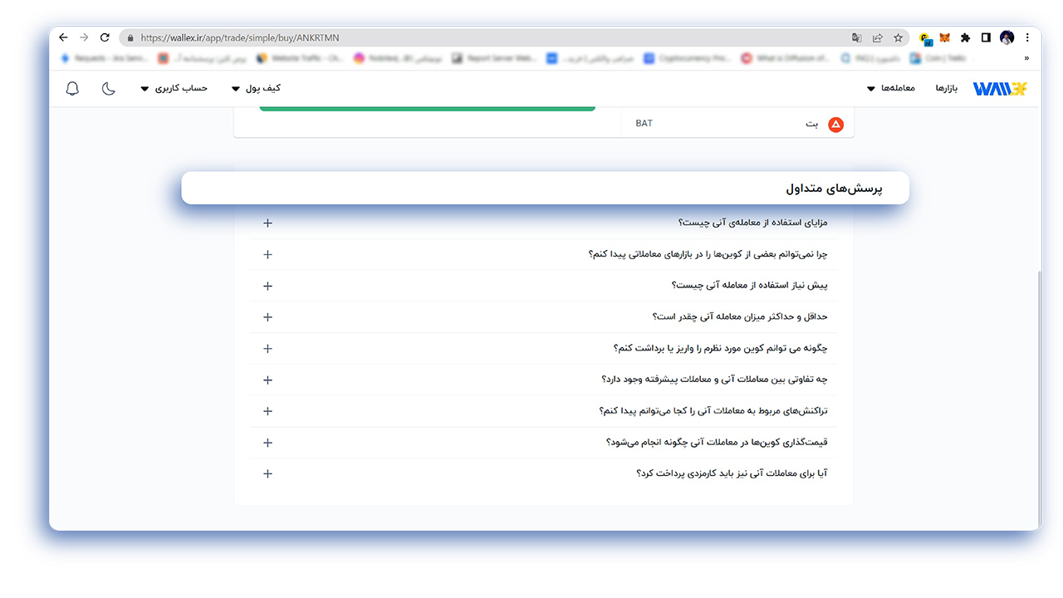Show hidden bookmarks with the double chevron
Image resolution: width=1063 pixels, height=598 pixels.
[1027, 58]
